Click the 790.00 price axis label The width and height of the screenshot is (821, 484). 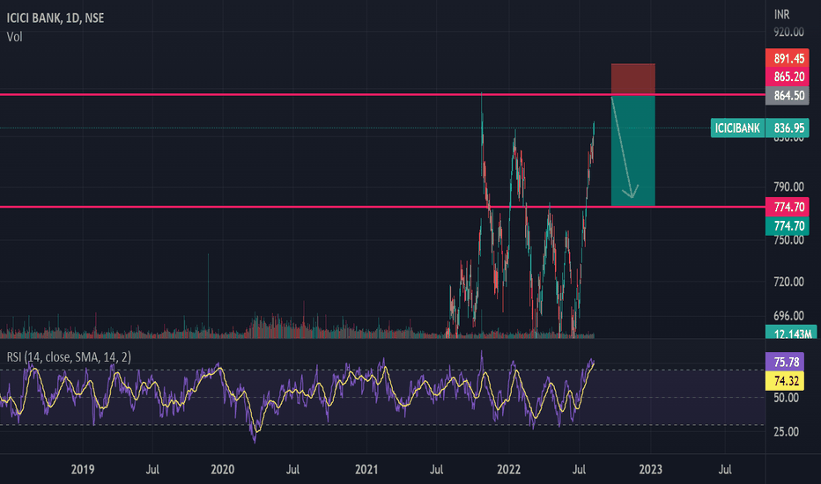[x=788, y=187]
